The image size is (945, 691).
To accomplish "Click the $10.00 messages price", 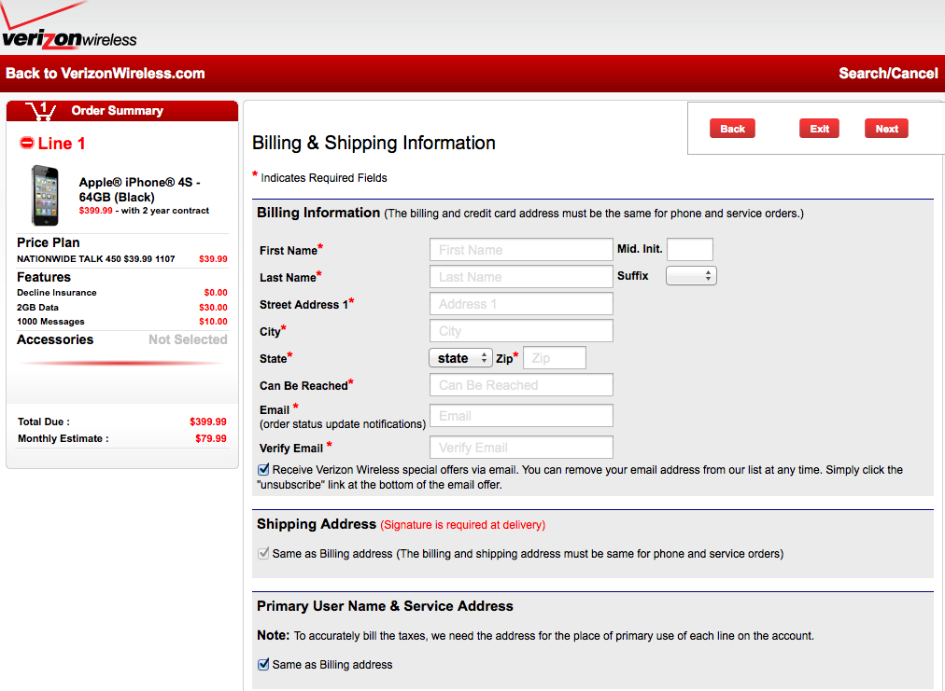I will [x=213, y=322].
